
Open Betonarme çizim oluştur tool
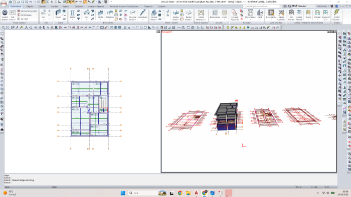(271, 14)
